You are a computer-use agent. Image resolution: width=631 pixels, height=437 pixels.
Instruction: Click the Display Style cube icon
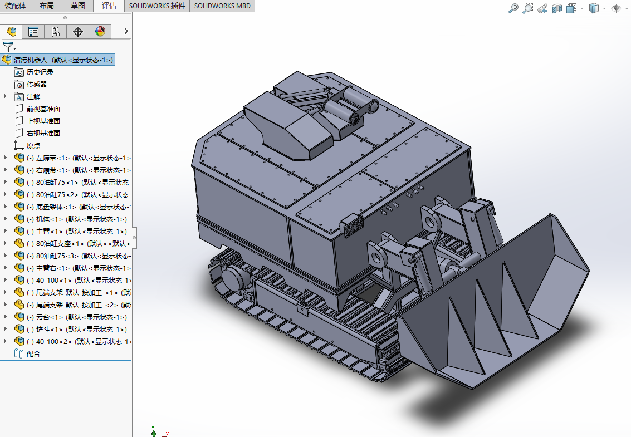point(594,8)
